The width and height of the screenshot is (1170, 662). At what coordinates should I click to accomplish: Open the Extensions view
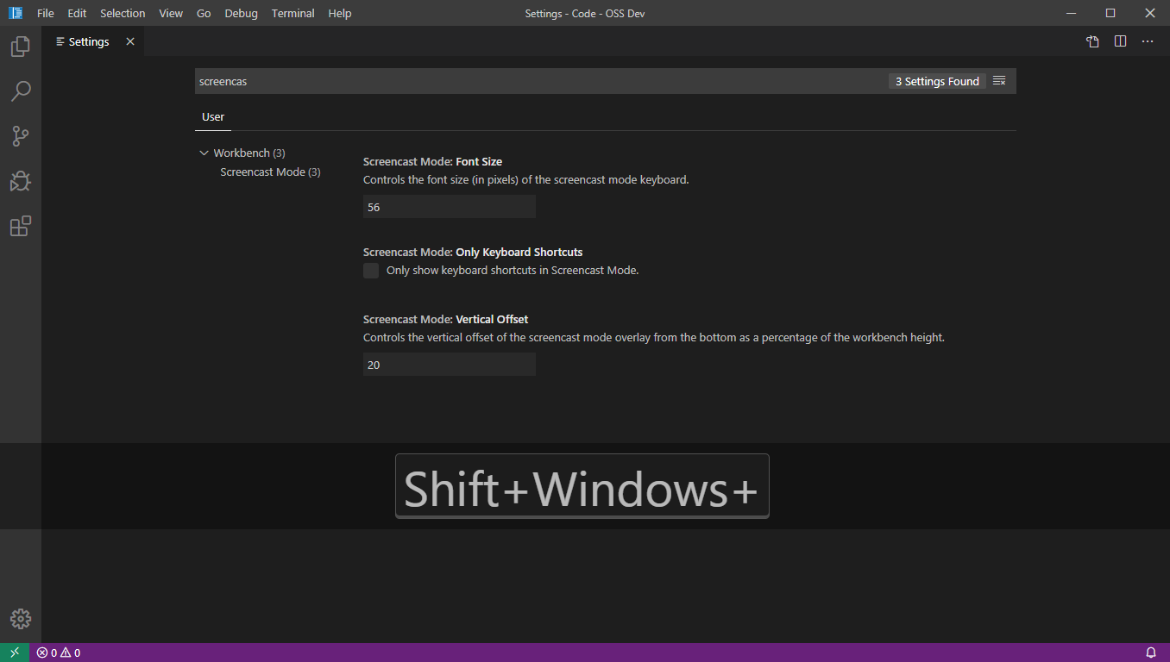click(21, 226)
